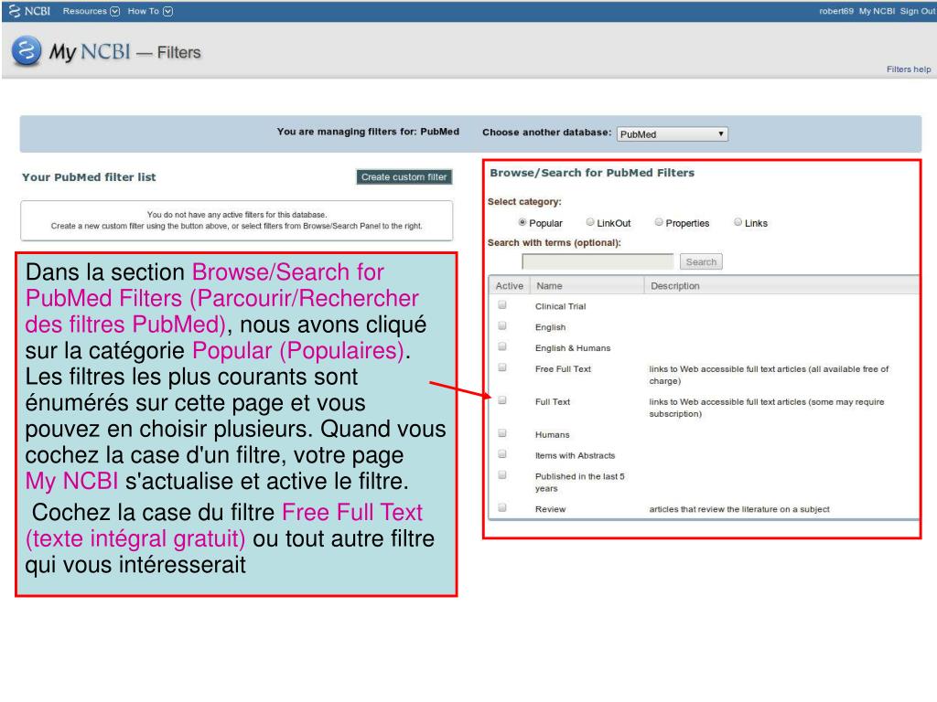Check the Humans filter checkbox
The width and height of the screenshot is (937, 702).
[502, 433]
